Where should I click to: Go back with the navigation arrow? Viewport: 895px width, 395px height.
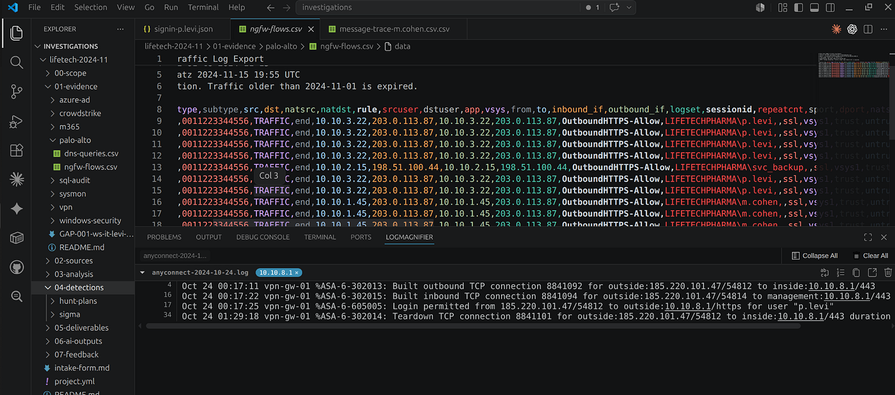pos(270,8)
